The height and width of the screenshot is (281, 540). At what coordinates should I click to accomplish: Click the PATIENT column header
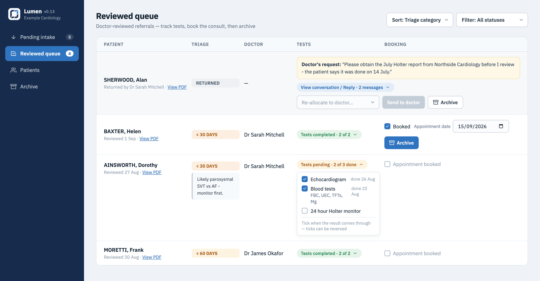(114, 44)
